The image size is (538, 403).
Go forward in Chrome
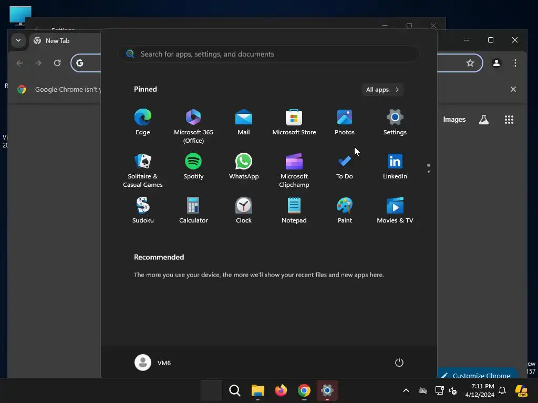(38, 63)
